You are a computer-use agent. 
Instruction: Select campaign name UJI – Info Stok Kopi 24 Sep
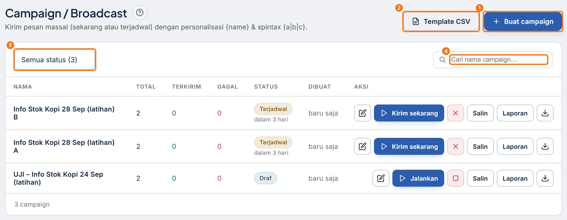[58, 178]
